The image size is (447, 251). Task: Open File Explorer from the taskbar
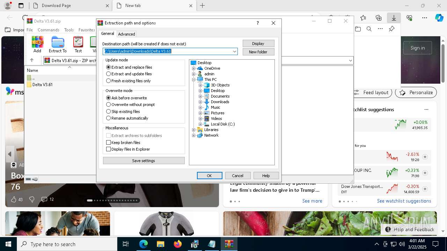coord(161,244)
